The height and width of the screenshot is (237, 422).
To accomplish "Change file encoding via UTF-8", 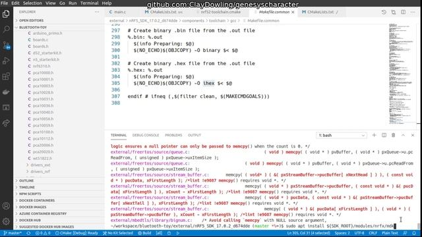I will pos(359,233).
